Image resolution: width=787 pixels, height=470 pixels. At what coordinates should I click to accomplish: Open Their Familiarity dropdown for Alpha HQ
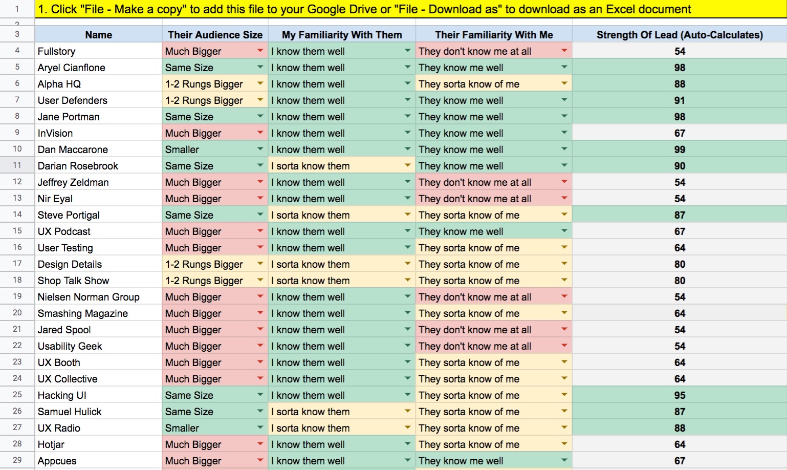(x=564, y=83)
